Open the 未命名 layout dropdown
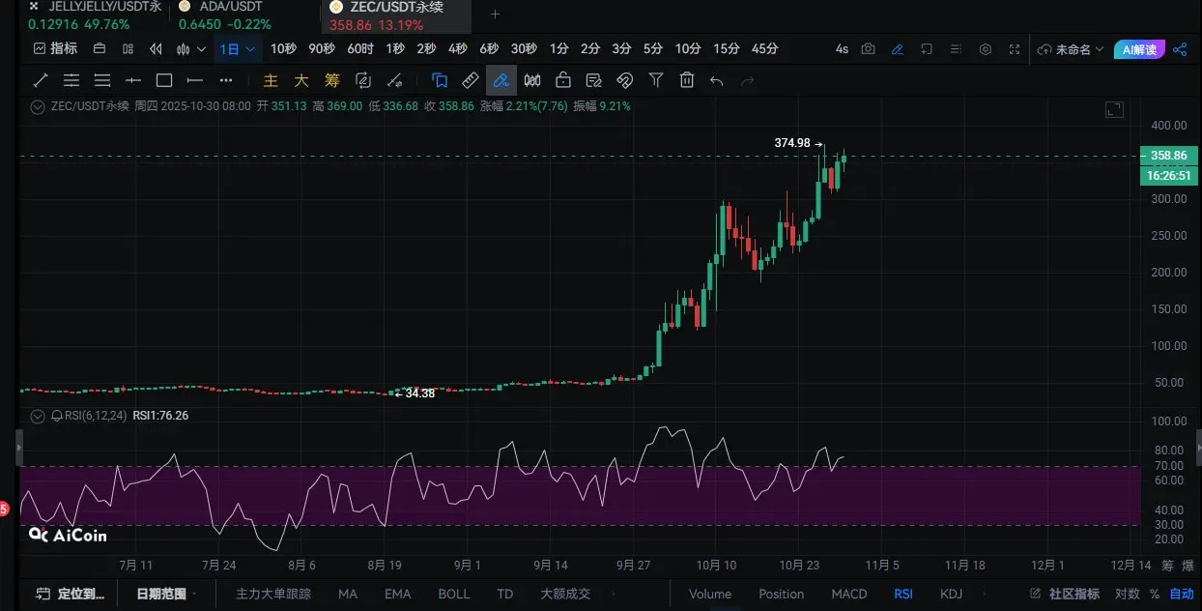The height and width of the screenshot is (611, 1202). pyautogui.click(x=1071, y=49)
